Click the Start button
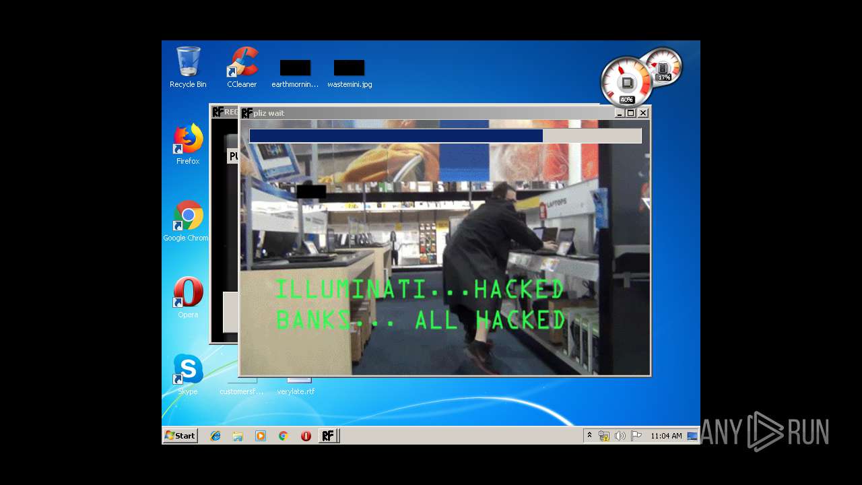This screenshot has height=485, width=862. [x=180, y=436]
